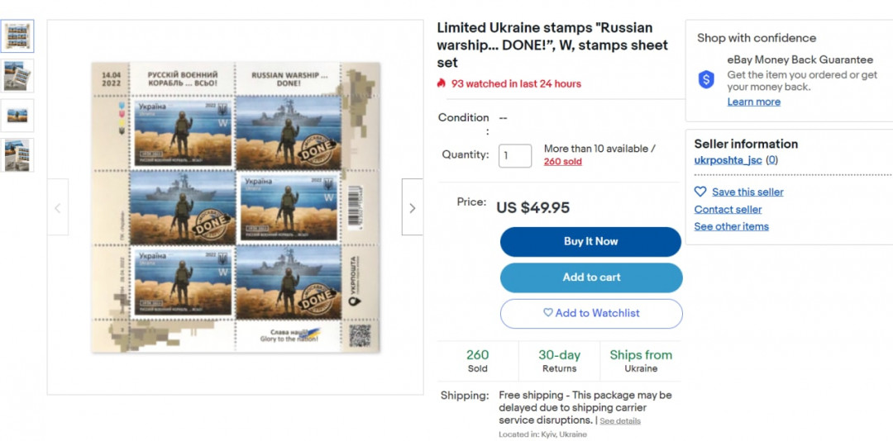Click the Add to cart button
Image resolution: width=893 pixels, height=441 pixels.
pos(591,277)
